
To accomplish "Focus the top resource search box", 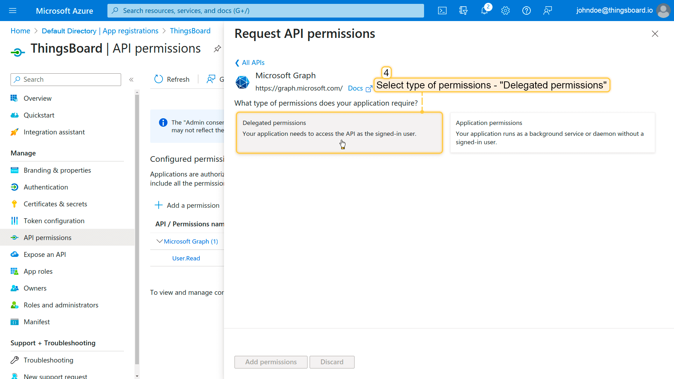I will (265, 11).
